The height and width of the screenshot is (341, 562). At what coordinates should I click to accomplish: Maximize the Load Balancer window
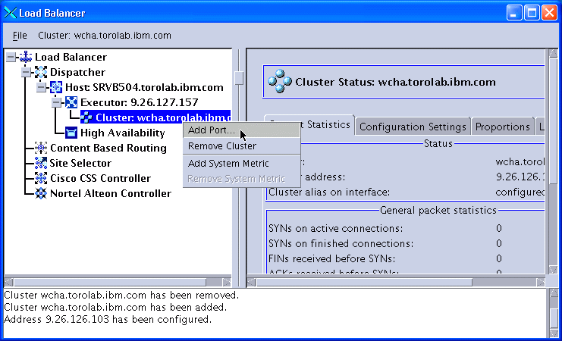532,13
